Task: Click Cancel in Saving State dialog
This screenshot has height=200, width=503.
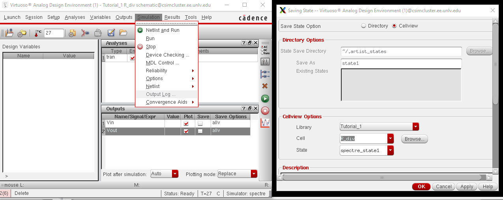Action: (444, 187)
